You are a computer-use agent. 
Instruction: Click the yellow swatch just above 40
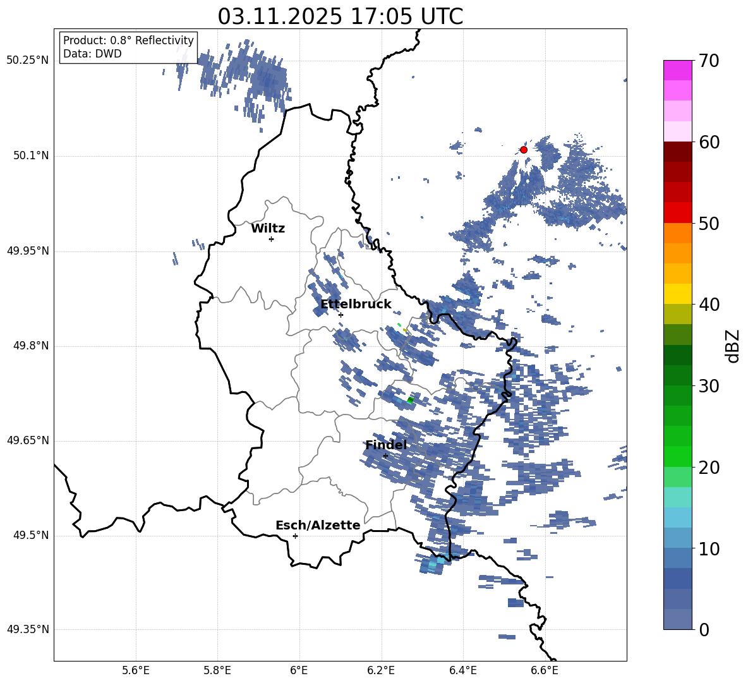[678, 294]
